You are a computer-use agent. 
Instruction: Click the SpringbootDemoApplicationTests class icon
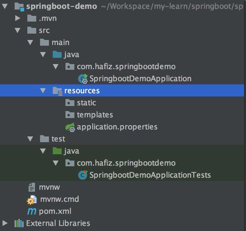[x=83, y=175]
